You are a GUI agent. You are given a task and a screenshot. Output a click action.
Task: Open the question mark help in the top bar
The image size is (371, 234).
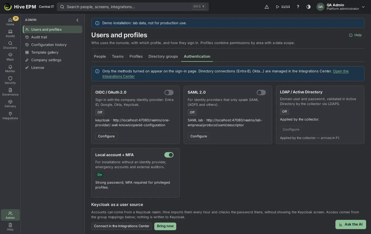pos(298,7)
